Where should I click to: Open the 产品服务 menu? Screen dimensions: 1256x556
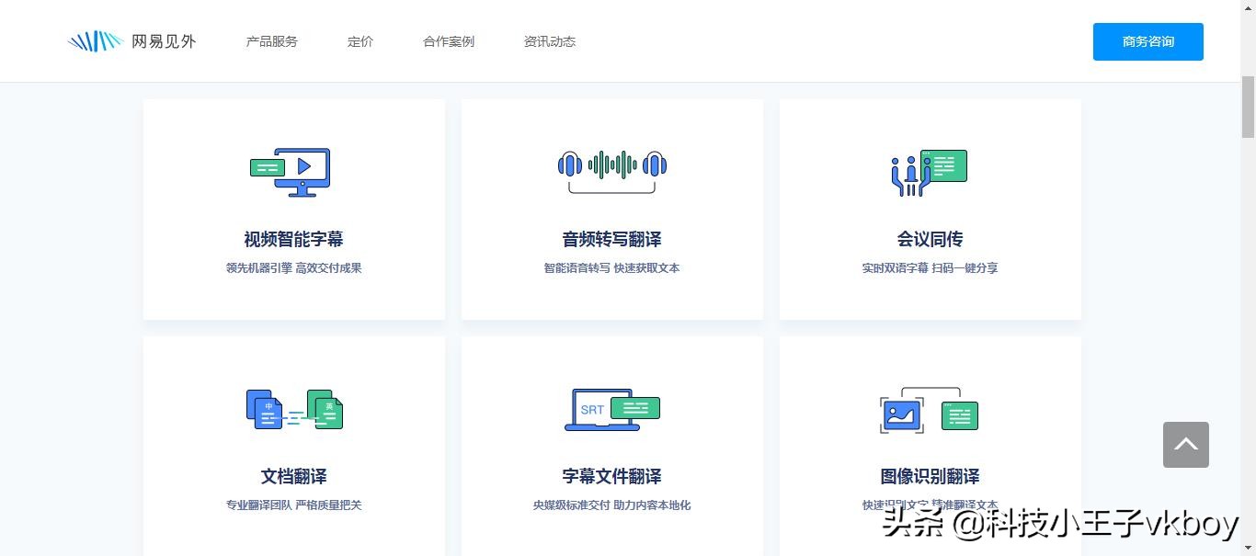271,41
